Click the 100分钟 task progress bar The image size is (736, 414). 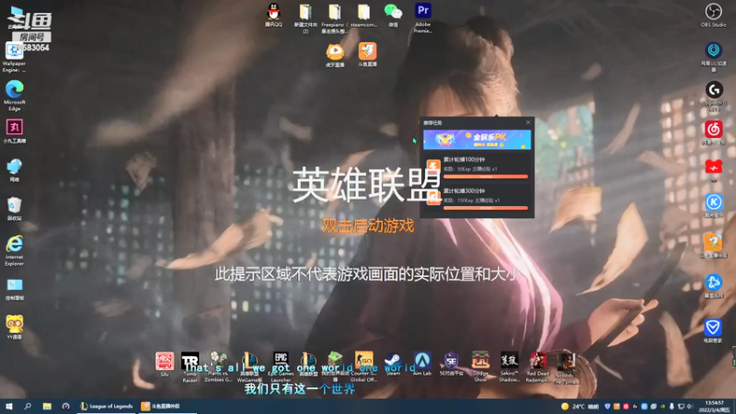tap(486, 177)
